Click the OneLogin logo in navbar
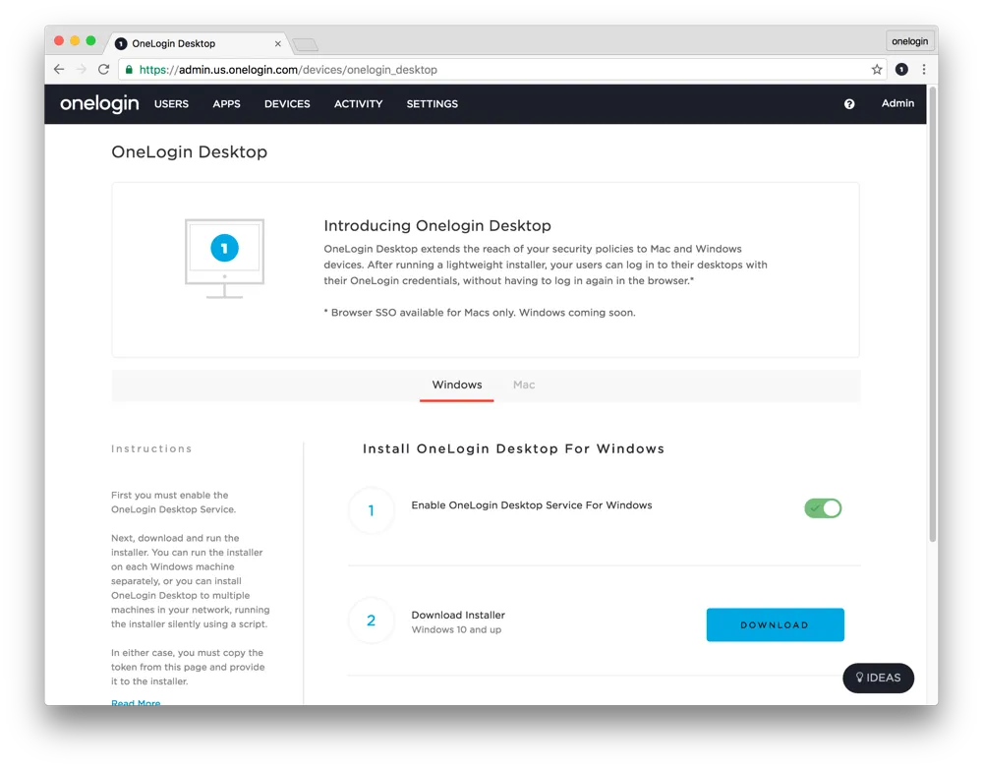This screenshot has width=983, height=769. point(99,104)
